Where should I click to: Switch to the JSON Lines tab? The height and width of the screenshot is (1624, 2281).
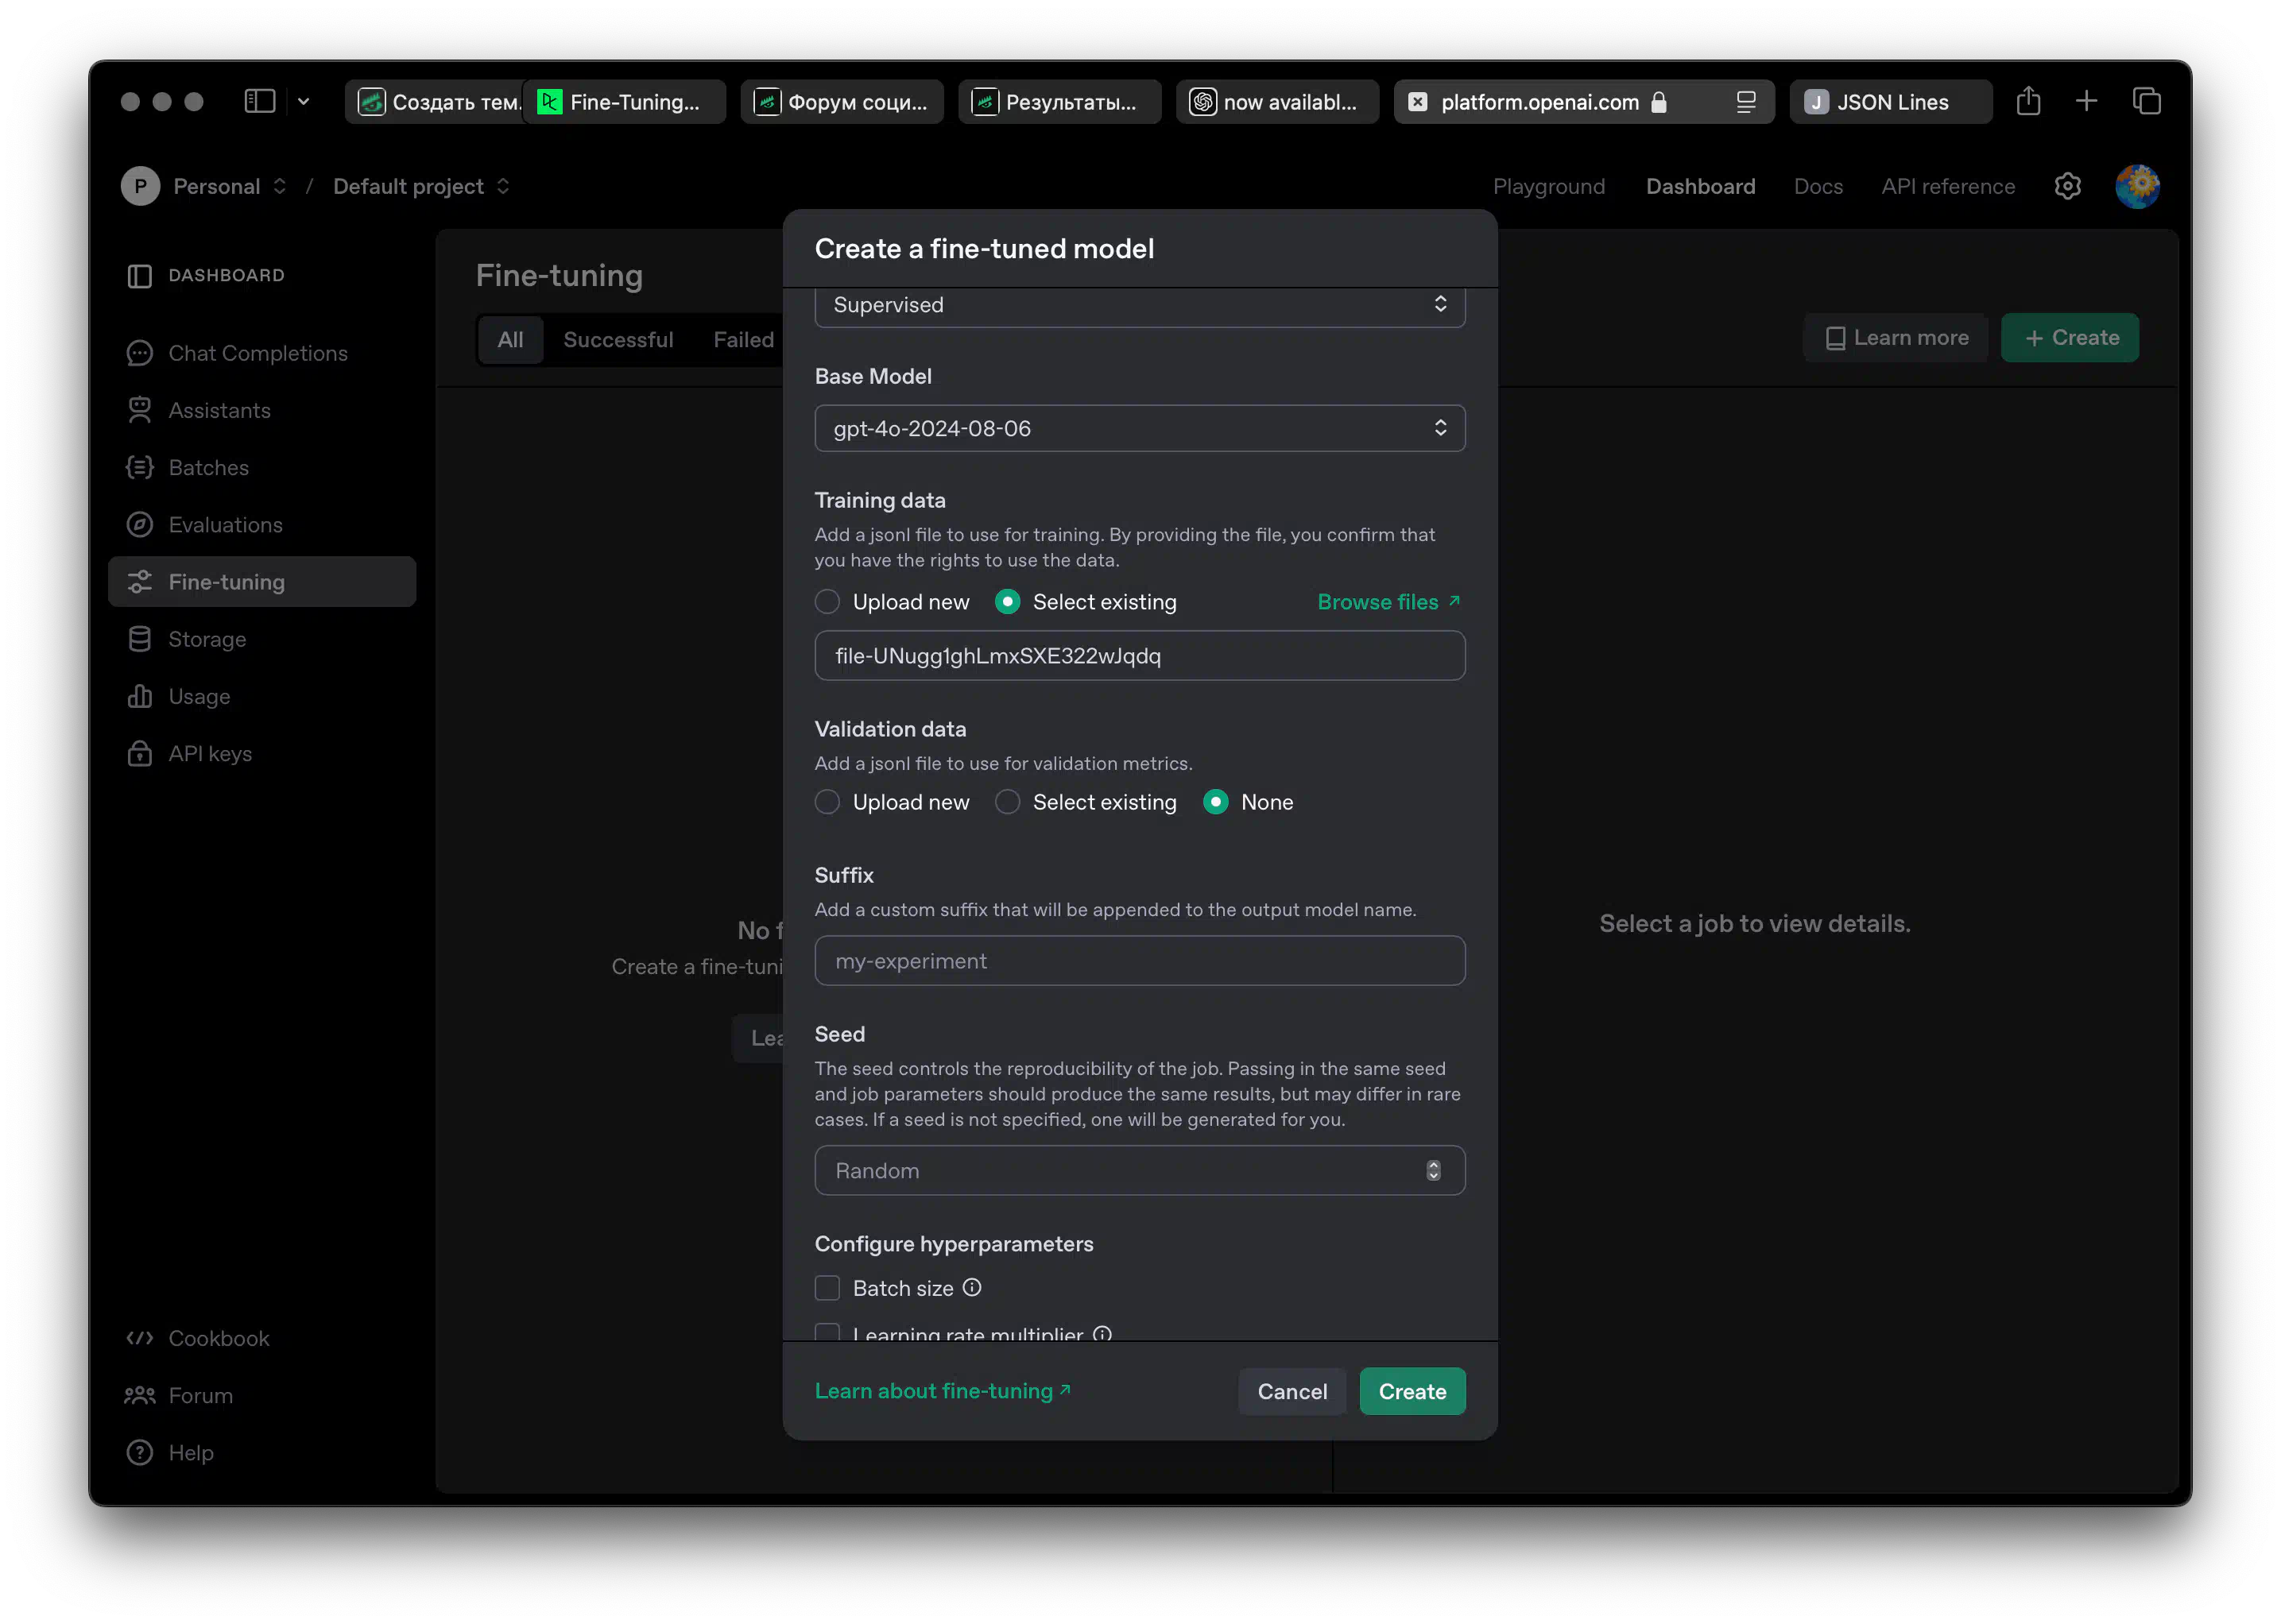tap(1890, 102)
